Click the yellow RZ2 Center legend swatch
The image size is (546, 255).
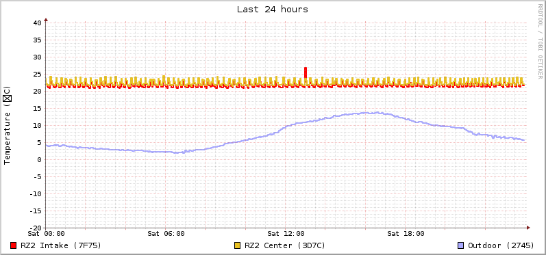[238, 245]
